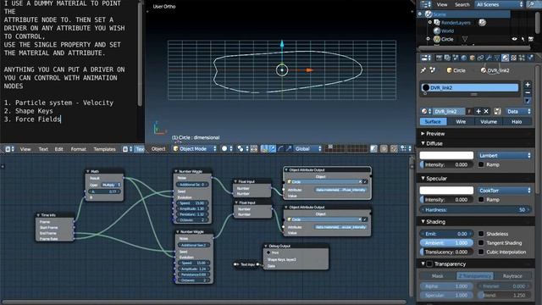Pin the properties context with pin icon
The image size is (542, 305).
tap(423, 70)
